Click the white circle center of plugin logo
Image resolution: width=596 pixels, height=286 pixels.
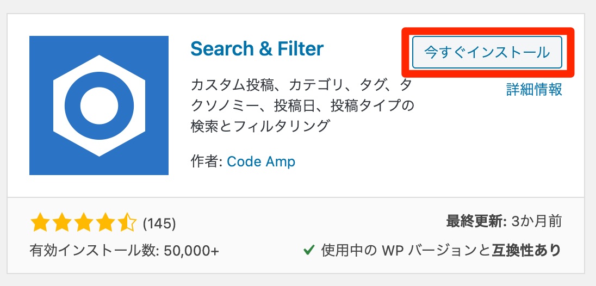(x=99, y=105)
